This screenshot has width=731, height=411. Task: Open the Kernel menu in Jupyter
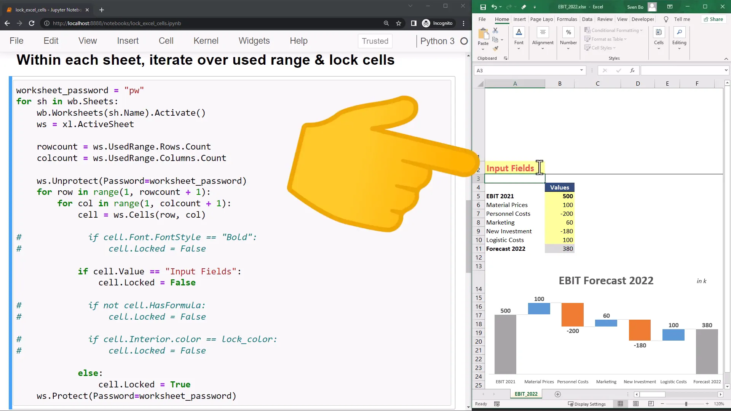click(206, 41)
